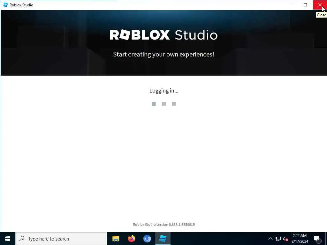Open network status tray icon
This screenshot has width=327, height=245.
coord(278,239)
